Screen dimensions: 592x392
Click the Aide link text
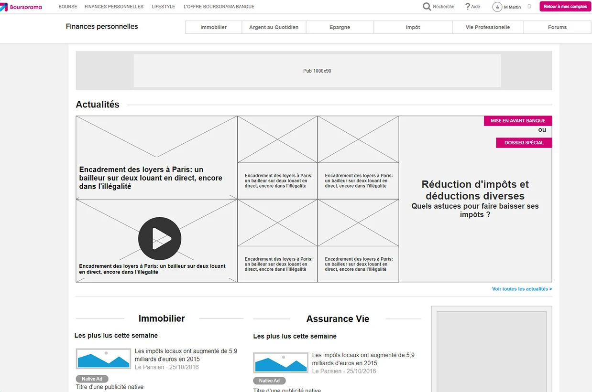click(x=476, y=7)
